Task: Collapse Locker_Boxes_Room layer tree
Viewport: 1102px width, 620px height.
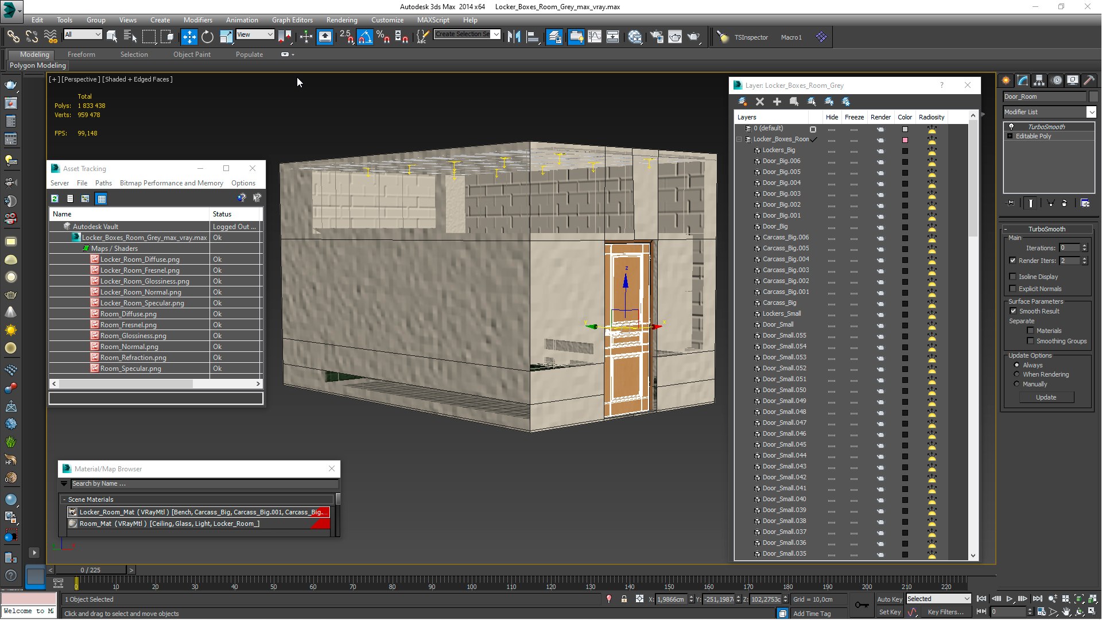Action: point(739,139)
